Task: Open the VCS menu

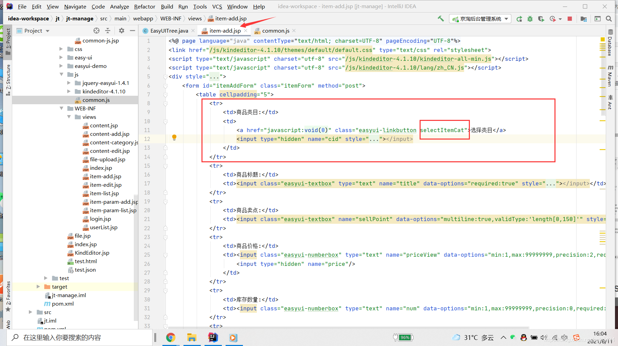Action: tap(217, 6)
